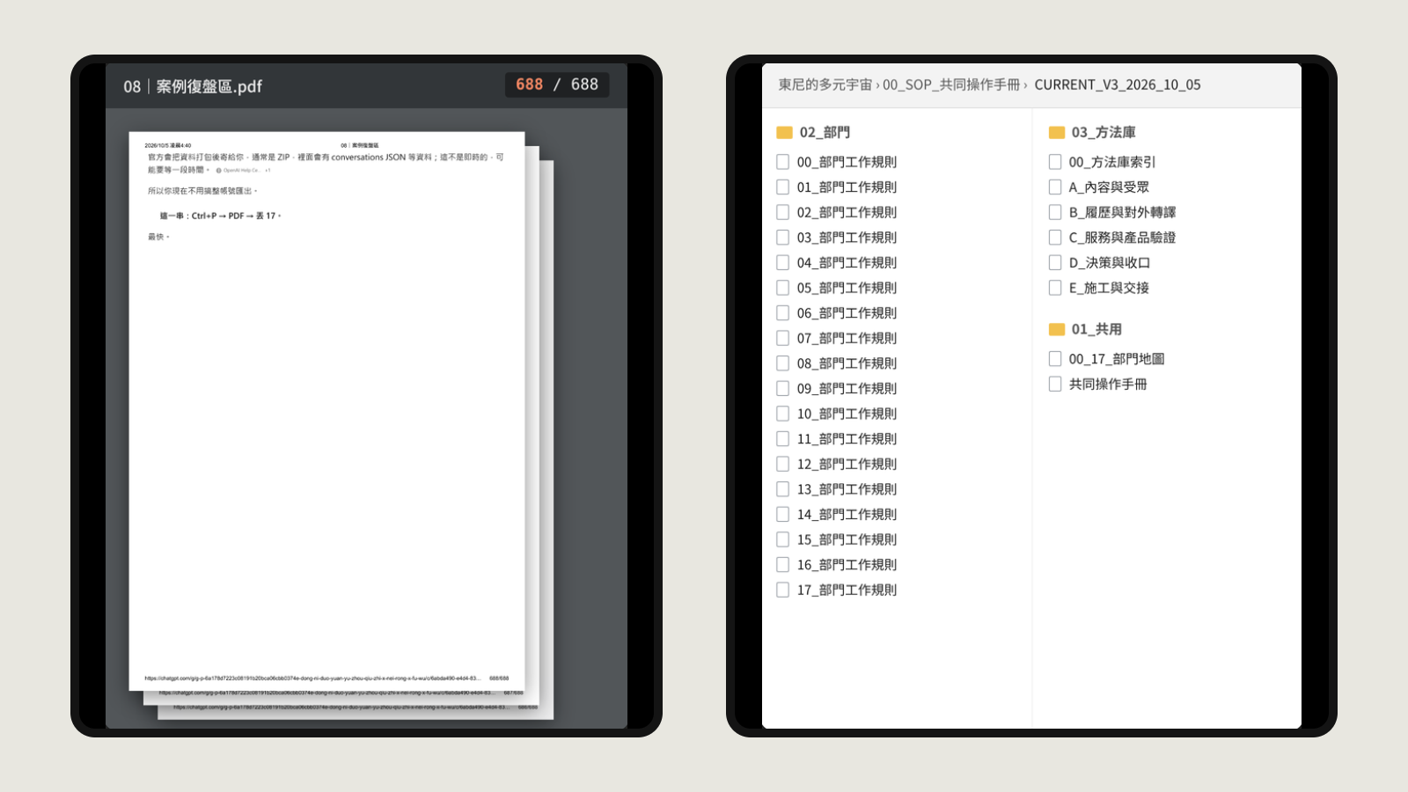Click the 12_部門工作規則 entry
The image size is (1408, 792).
click(x=847, y=464)
